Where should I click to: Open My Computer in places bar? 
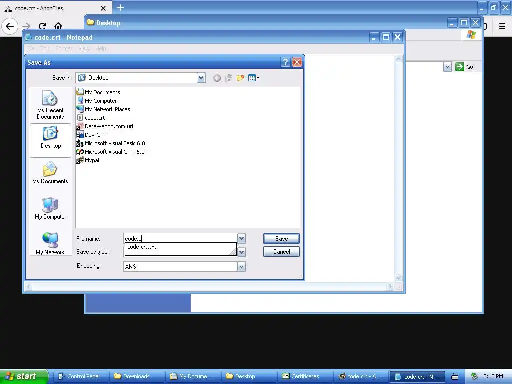pos(50,208)
